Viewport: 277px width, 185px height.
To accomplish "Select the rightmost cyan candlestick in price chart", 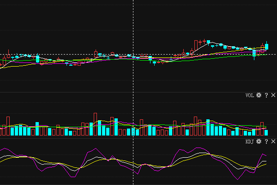I will pos(266,46).
